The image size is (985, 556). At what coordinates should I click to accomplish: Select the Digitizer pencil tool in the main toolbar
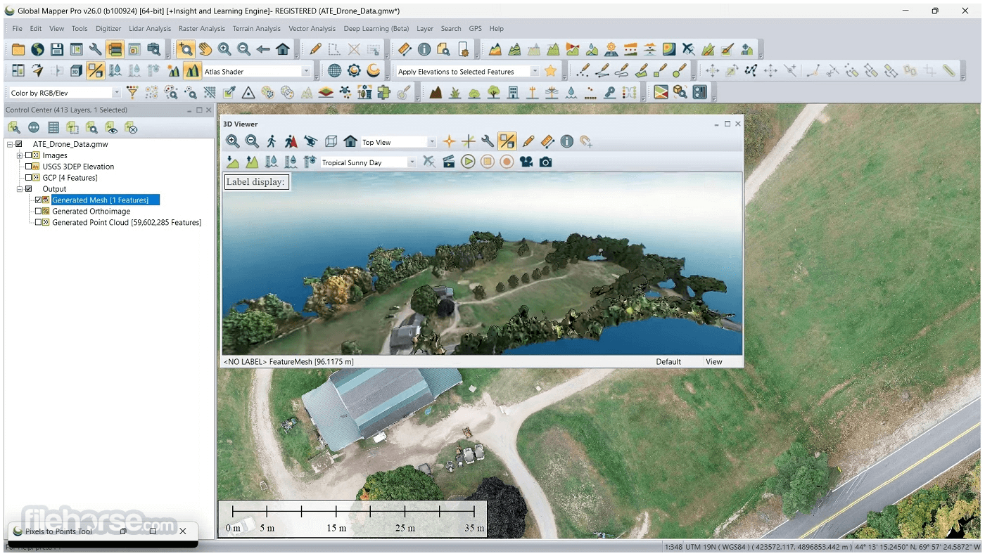click(315, 49)
